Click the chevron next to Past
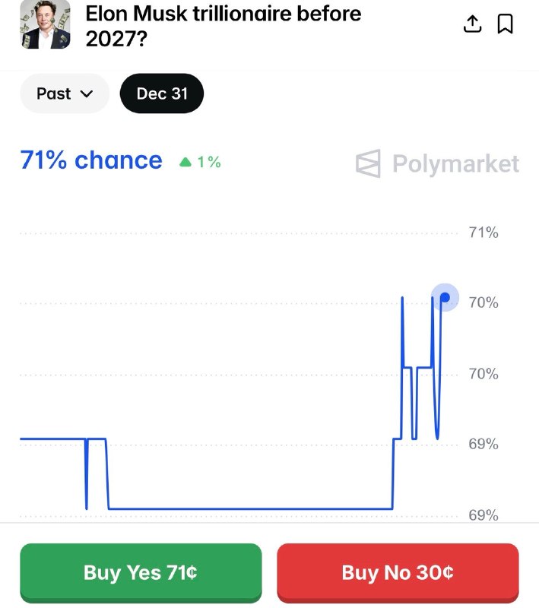This screenshot has height=608, width=539. [86, 93]
